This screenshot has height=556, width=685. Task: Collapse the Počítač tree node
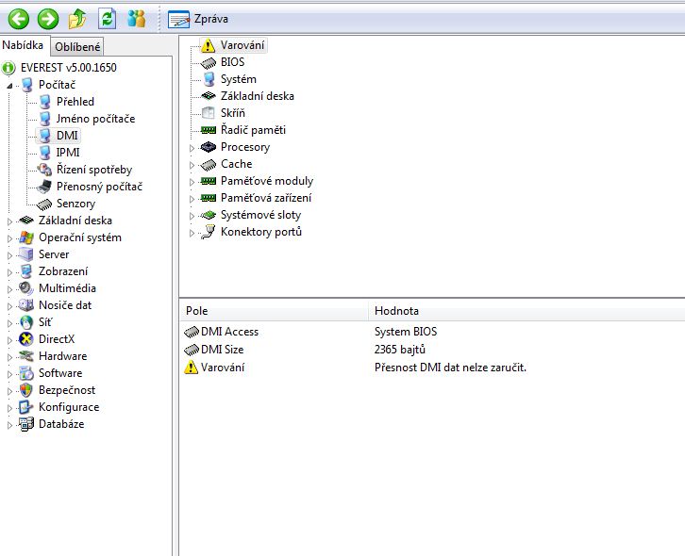(11, 85)
